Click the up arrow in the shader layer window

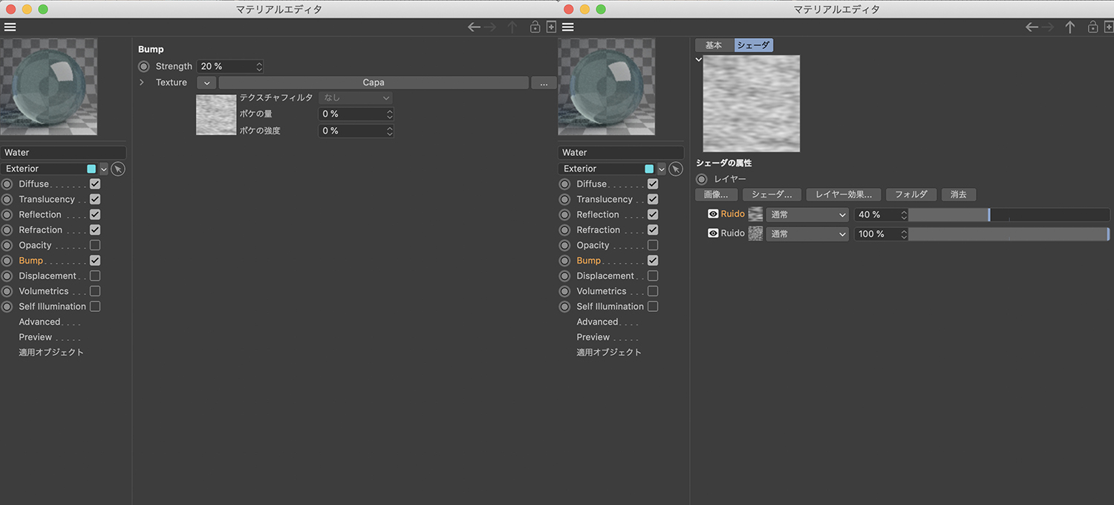point(1069,27)
